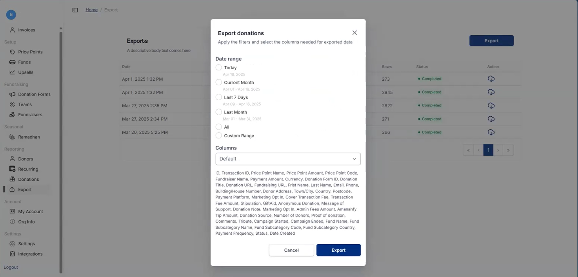The height and width of the screenshot is (277, 578).
Task: Click the Invoices sidebar icon
Action: pos(12,30)
